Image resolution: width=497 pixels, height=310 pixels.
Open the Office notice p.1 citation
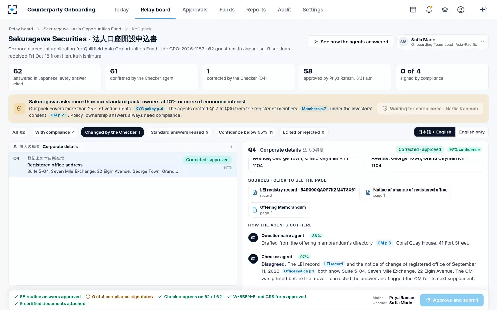(299, 271)
